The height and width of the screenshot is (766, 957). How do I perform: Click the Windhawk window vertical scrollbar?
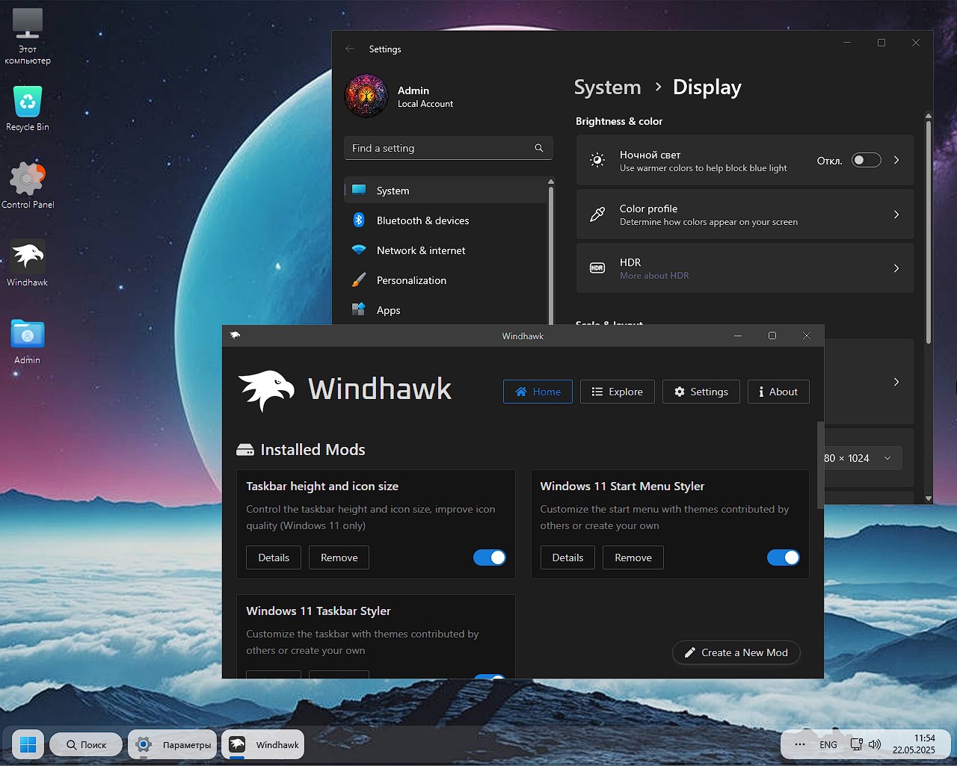820,465
